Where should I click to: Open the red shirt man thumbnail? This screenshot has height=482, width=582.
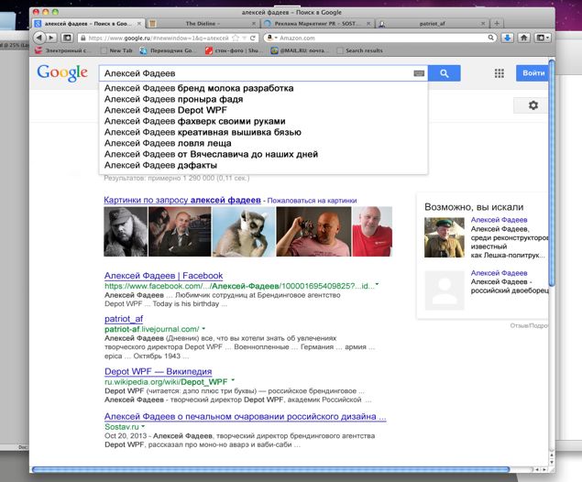tap(372, 232)
